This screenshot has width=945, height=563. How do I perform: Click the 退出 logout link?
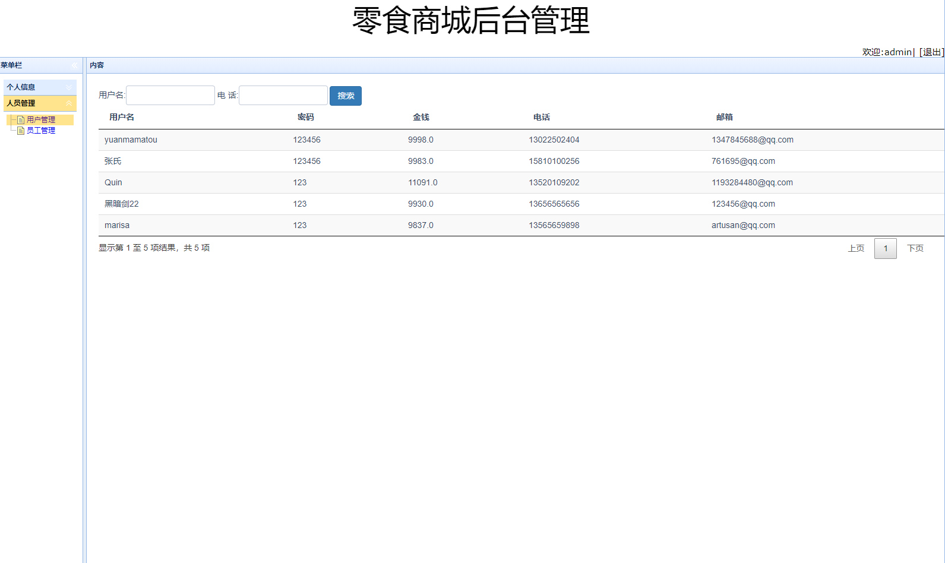932,52
